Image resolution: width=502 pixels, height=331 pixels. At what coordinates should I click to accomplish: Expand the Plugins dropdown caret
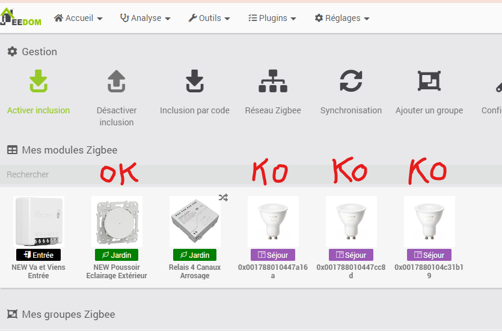293,19
